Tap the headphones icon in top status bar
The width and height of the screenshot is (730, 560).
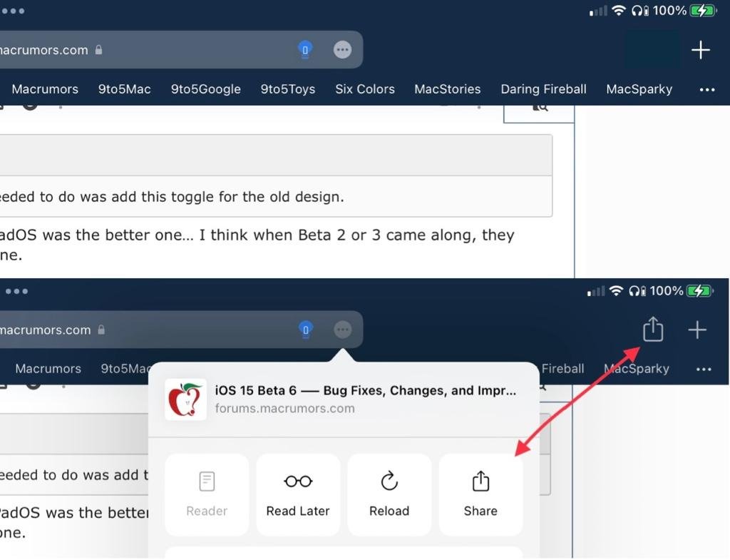point(639,10)
